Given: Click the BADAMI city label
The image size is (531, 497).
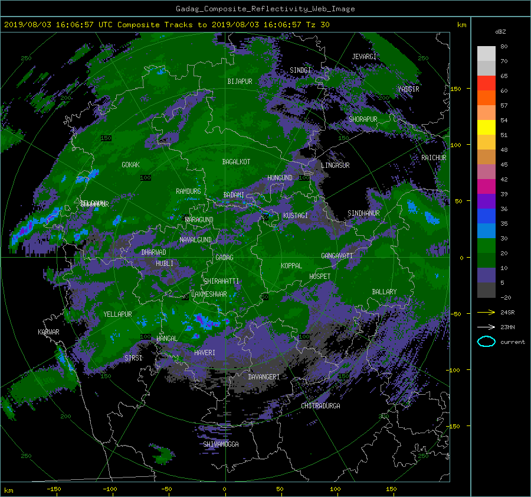Looking at the screenshot, I should tap(234, 195).
